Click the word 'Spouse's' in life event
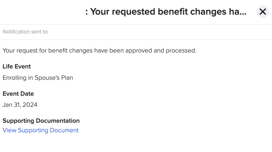 point(47,78)
